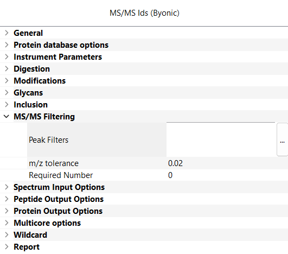
Task: Expand the Instrument Parameters chevron
Action: click(7, 57)
